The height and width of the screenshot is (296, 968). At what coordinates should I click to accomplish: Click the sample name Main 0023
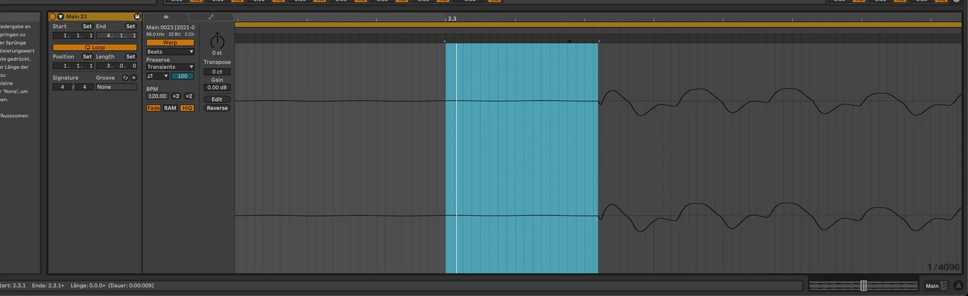(x=170, y=27)
